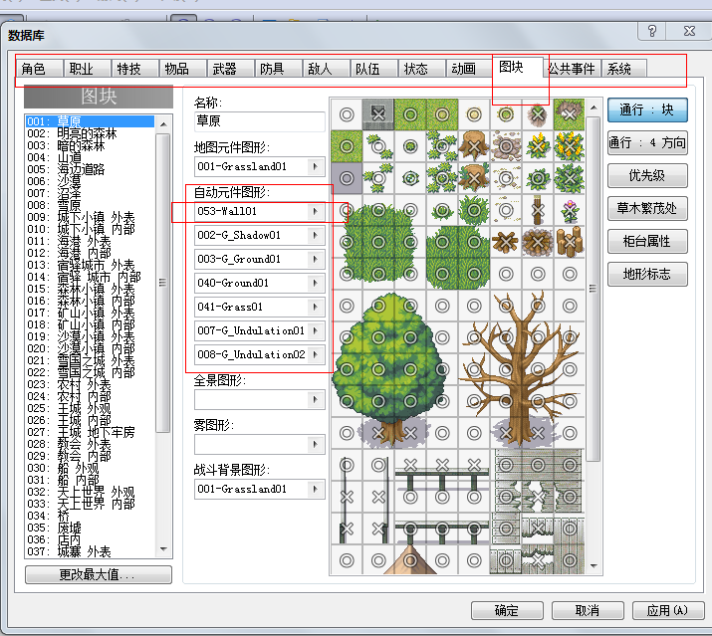The height and width of the screenshot is (636, 712).
Task: Select the scattered rocks tile
Action: click(x=506, y=146)
